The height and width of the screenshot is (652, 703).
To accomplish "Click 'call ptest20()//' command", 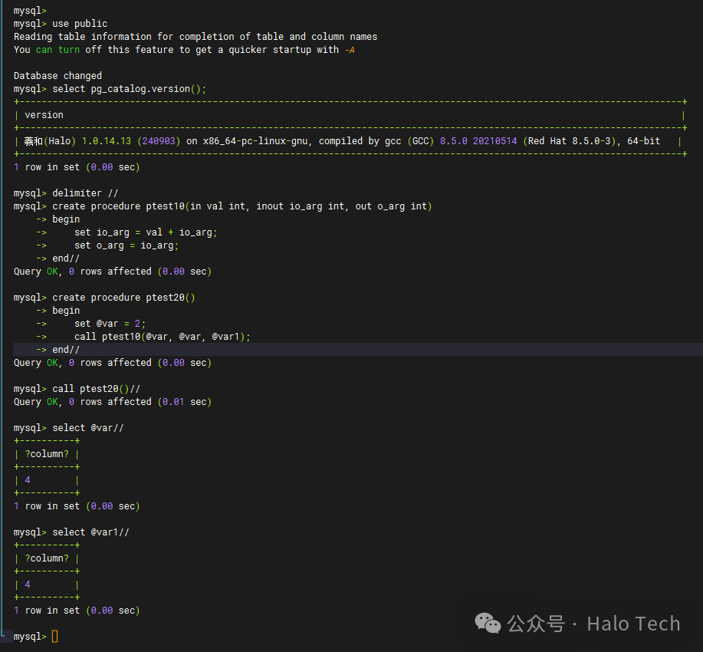I will pyautogui.click(x=97, y=389).
